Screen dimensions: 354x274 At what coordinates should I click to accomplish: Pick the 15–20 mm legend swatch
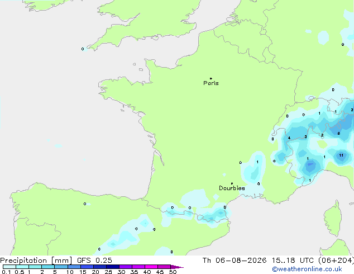(x=87, y=267)
